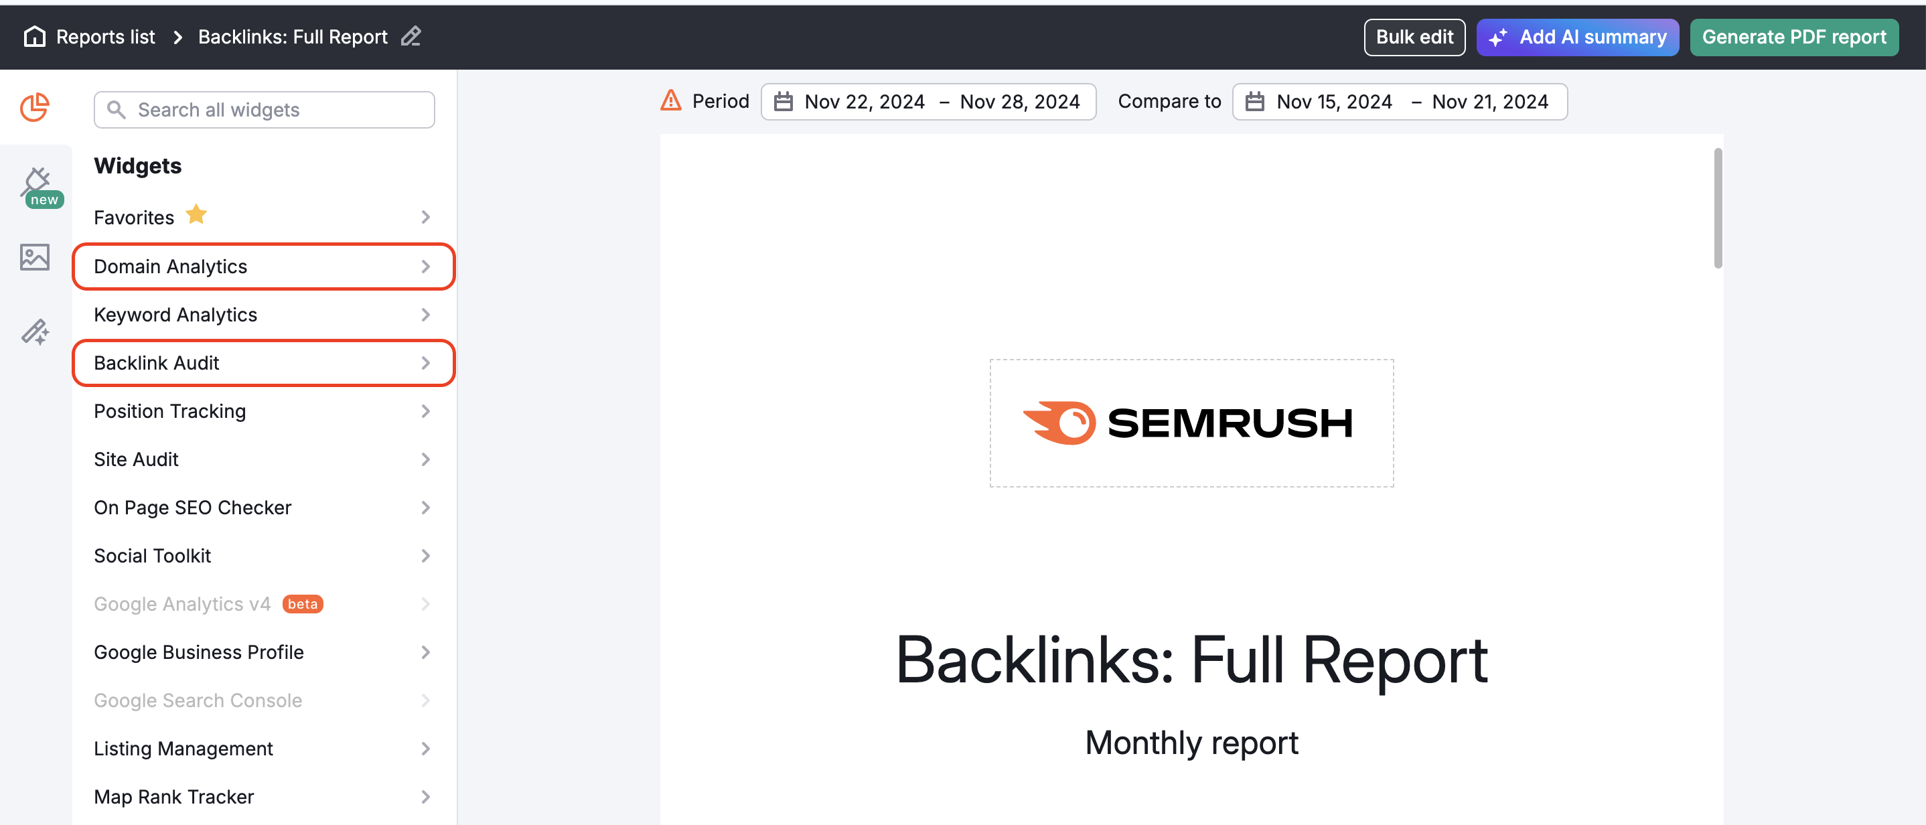The image size is (1926, 825).
Task: Expand the Google Business Profile chevron
Action: pos(425,652)
